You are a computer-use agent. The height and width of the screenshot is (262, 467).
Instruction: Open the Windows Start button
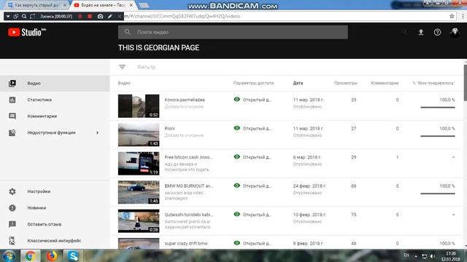[9, 255]
